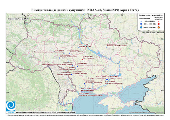170x120 pixels.
Task: Select the red heat marker labelled 11,17 МВт
Action: 83,59
